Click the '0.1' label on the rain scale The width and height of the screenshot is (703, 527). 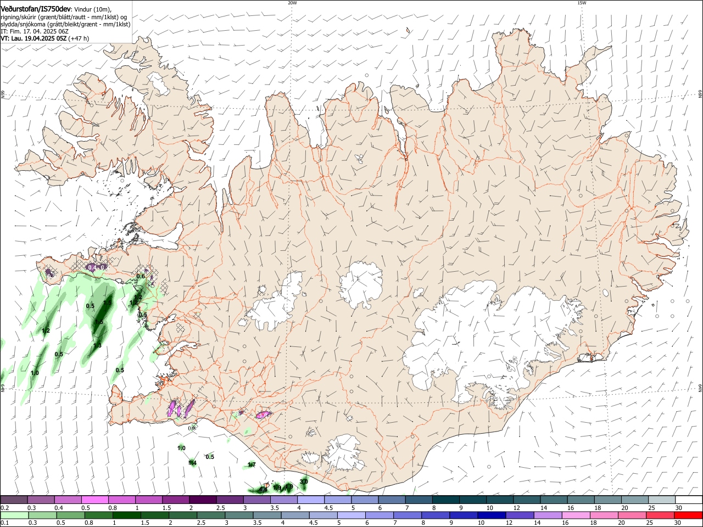point(4,523)
